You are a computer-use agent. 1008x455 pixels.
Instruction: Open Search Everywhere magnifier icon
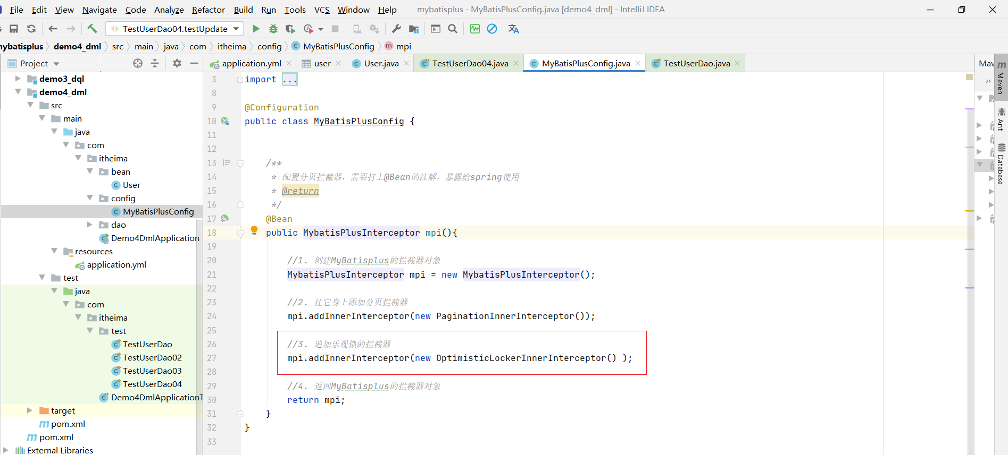point(453,29)
